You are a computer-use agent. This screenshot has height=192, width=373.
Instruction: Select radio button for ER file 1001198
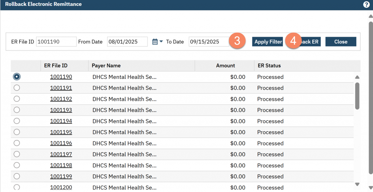16,165
